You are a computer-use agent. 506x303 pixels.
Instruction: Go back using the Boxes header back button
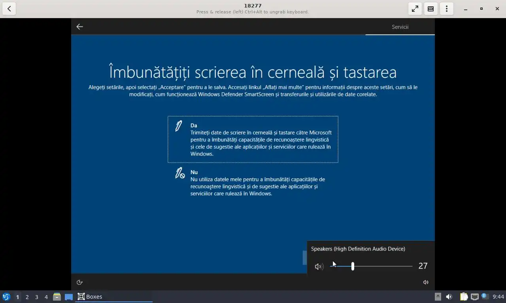tap(9, 9)
